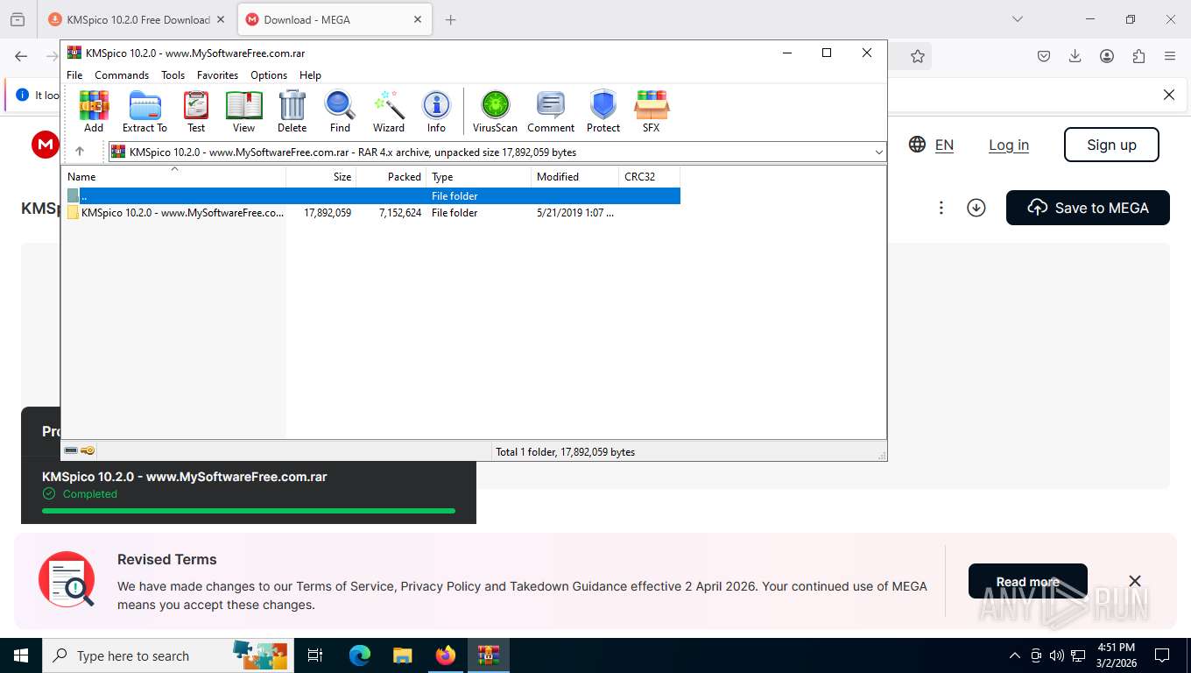
Task: Sort by the CRC32 column header
Action: pos(650,177)
